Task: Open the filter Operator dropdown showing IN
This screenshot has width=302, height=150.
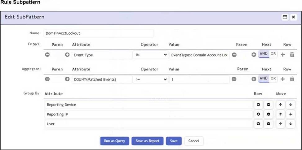Action: point(150,55)
